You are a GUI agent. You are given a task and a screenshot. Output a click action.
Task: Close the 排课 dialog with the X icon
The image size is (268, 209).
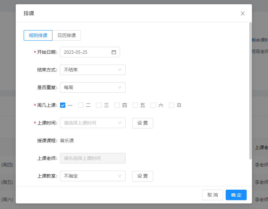pos(242,13)
